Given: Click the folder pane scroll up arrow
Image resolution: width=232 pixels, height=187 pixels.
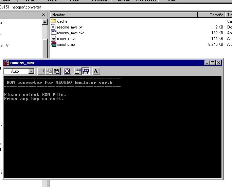Looking at the screenshot, I should point(45,22).
